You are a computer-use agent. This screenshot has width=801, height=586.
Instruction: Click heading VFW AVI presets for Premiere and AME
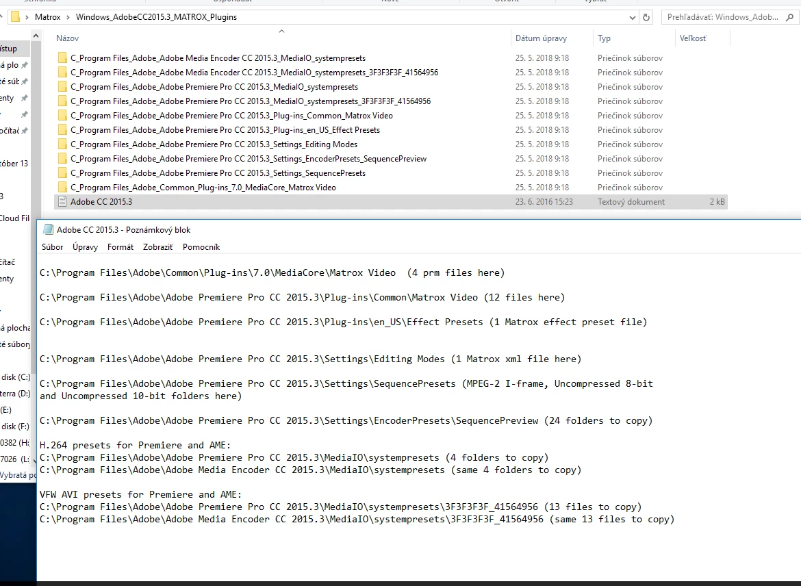tap(140, 494)
